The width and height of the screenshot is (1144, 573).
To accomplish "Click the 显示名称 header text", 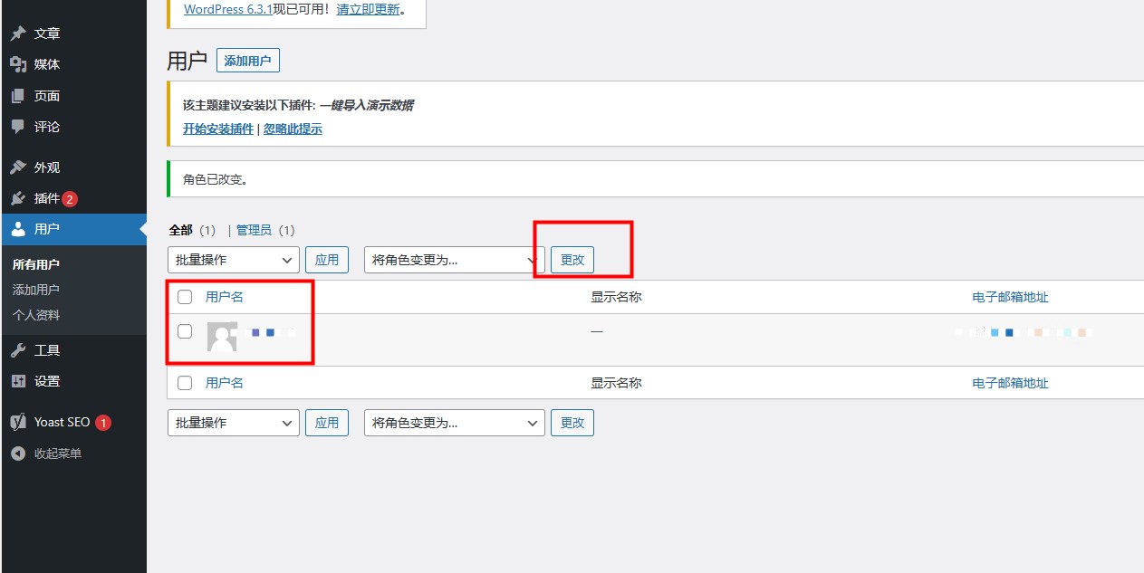I will pyautogui.click(x=616, y=297).
